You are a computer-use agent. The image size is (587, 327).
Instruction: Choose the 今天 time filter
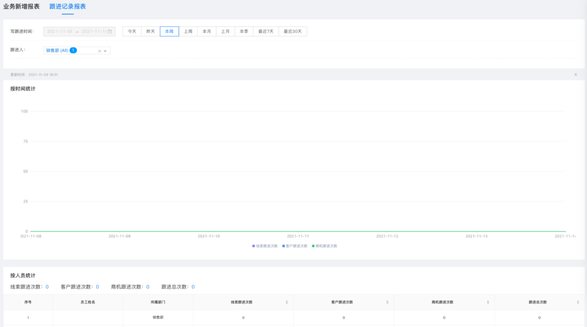point(132,32)
